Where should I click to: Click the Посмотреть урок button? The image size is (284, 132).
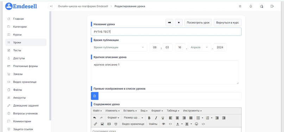198,22
